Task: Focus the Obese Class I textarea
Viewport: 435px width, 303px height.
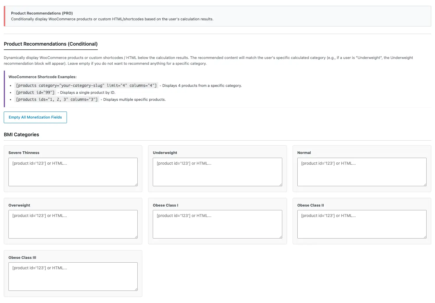Action: tap(217, 224)
